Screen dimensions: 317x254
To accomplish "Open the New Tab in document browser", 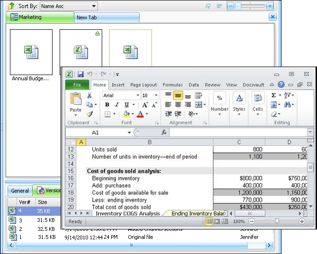I will click(x=88, y=17).
